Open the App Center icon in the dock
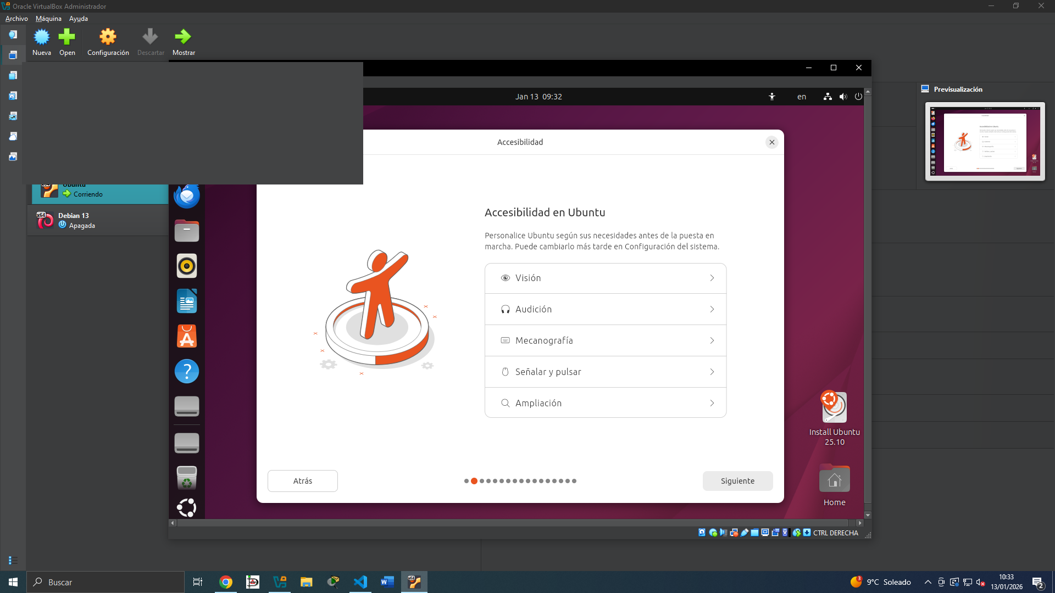 [x=187, y=336]
